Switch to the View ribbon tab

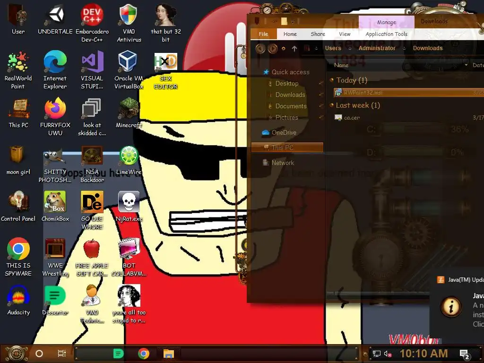(345, 34)
